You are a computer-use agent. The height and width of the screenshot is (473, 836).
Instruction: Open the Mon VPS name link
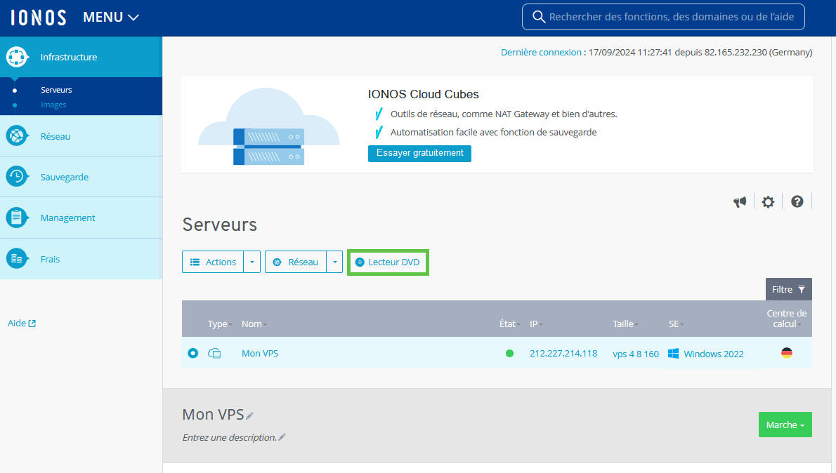260,354
